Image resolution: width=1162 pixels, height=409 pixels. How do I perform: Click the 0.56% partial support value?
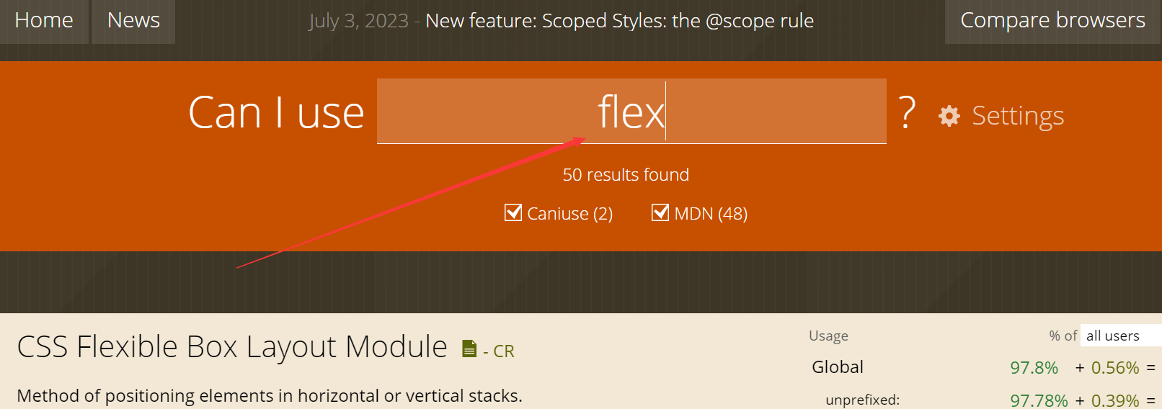(x=1115, y=368)
